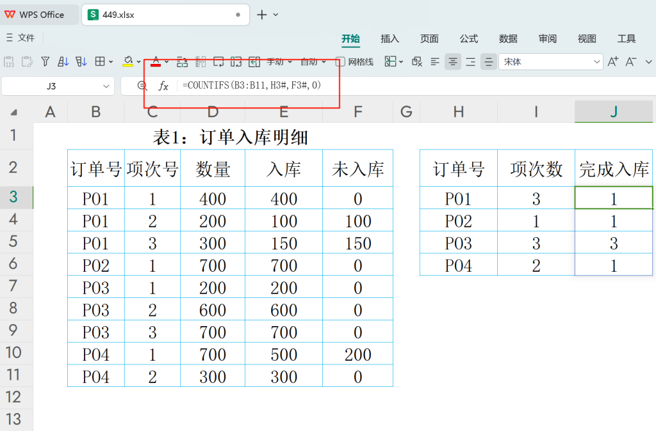This screenshot has width=656, height=431.
Task: Click the fx insert function icon
Action: pos(163,86)
